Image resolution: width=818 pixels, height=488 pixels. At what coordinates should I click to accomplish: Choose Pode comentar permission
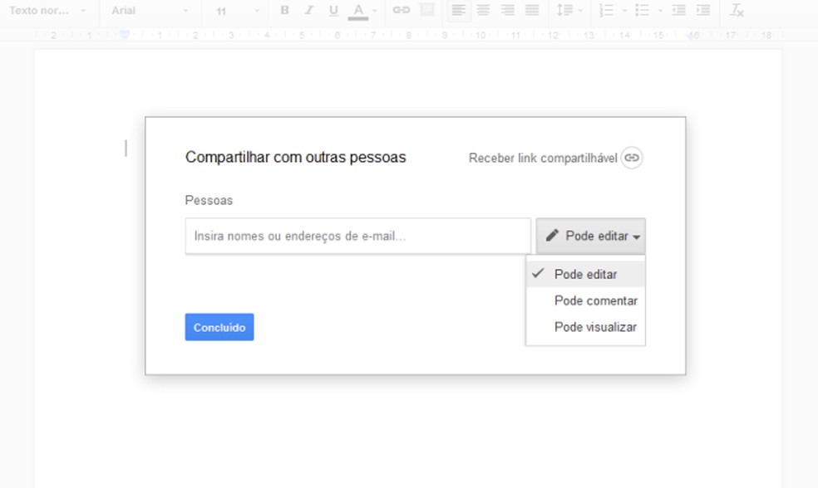tap(594, 300)
